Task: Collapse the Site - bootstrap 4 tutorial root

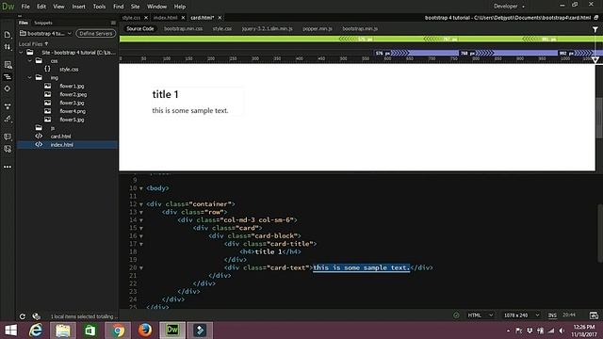Action: coord(22,53)
